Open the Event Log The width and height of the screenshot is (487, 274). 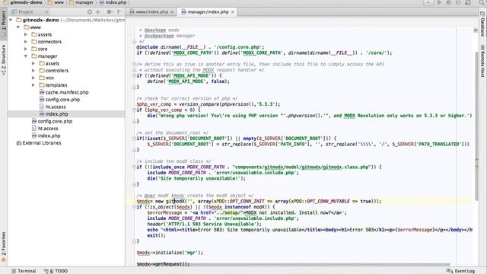click(460, 271)
